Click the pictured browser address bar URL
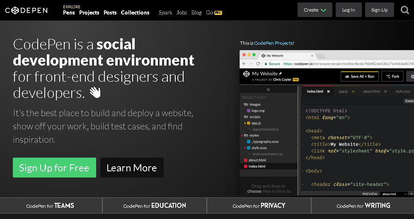414x219 pixels. click(x=348, y=63)
